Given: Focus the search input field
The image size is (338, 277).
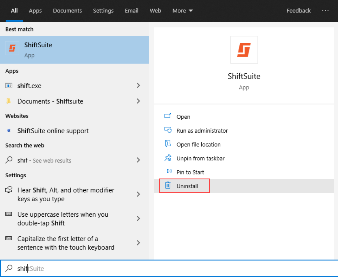Looking at the screenshot, I should pyautogui.click(x=169, y=268).
